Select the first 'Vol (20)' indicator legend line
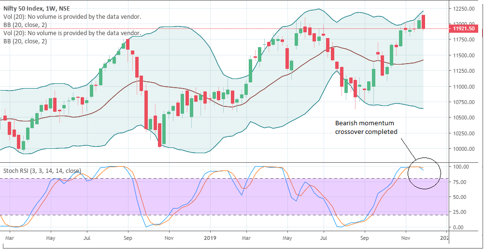The height and width of the screenshot is (249, 484). (72, 17)
